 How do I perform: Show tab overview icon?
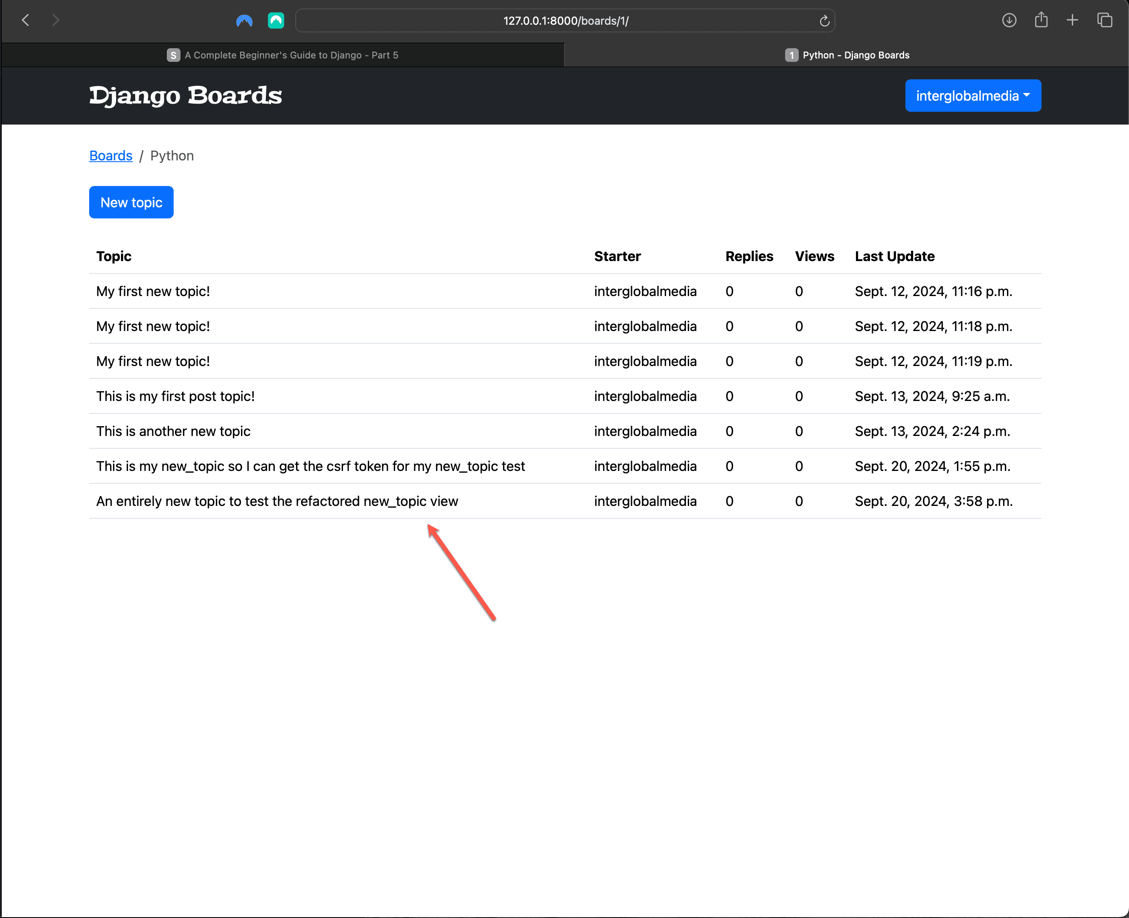click(x=1105, y=20)
